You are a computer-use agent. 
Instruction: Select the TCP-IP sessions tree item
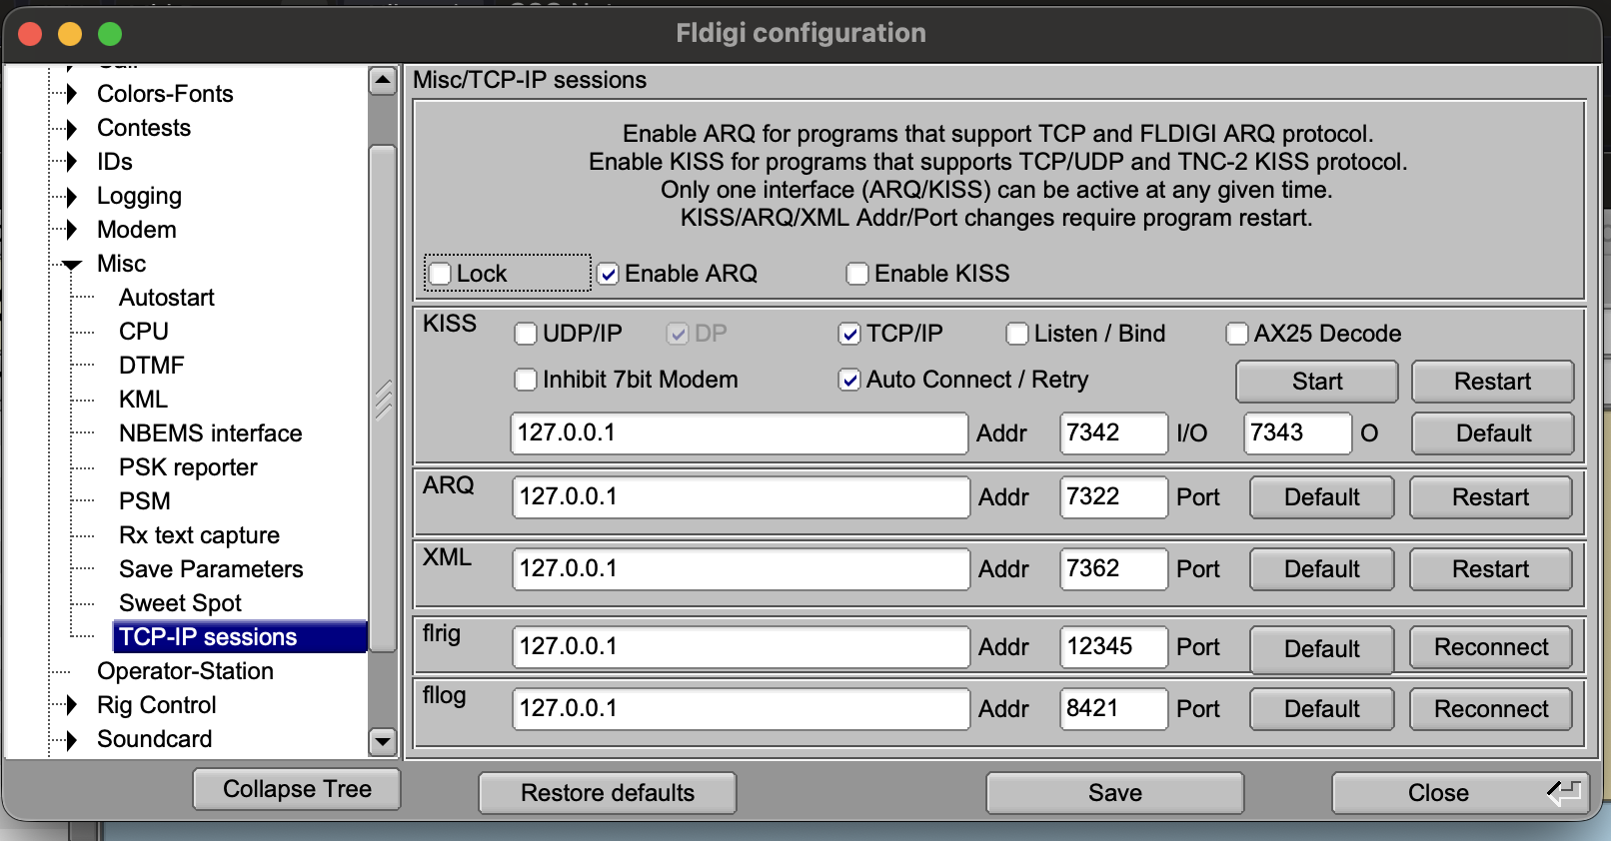[240, 637]
